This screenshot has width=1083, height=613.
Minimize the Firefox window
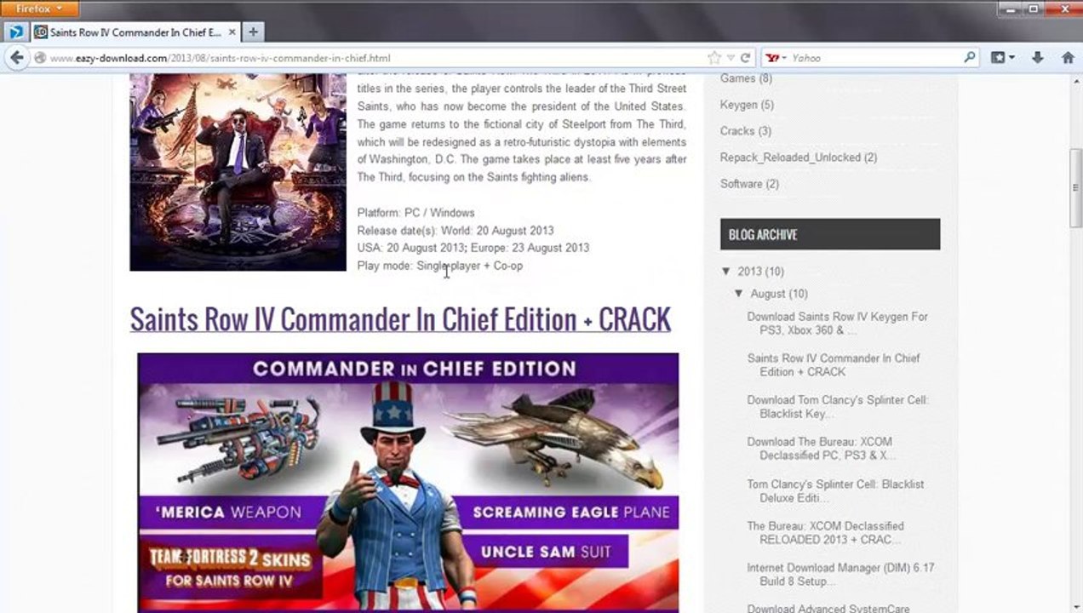[x=1011, y=8]
